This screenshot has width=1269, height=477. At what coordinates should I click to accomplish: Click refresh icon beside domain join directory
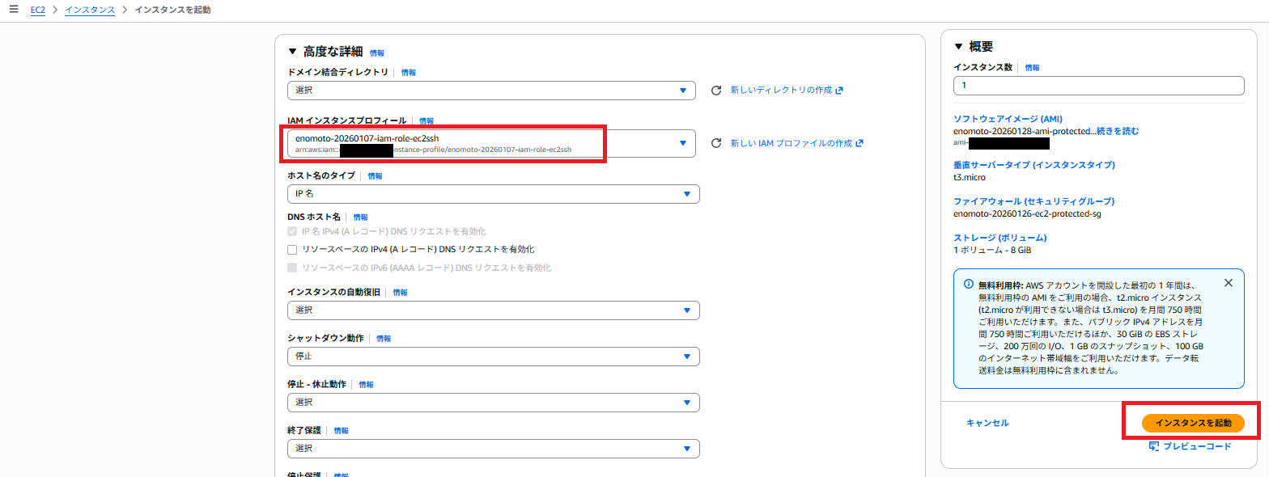pyautogui.click(x=715, y=91)
